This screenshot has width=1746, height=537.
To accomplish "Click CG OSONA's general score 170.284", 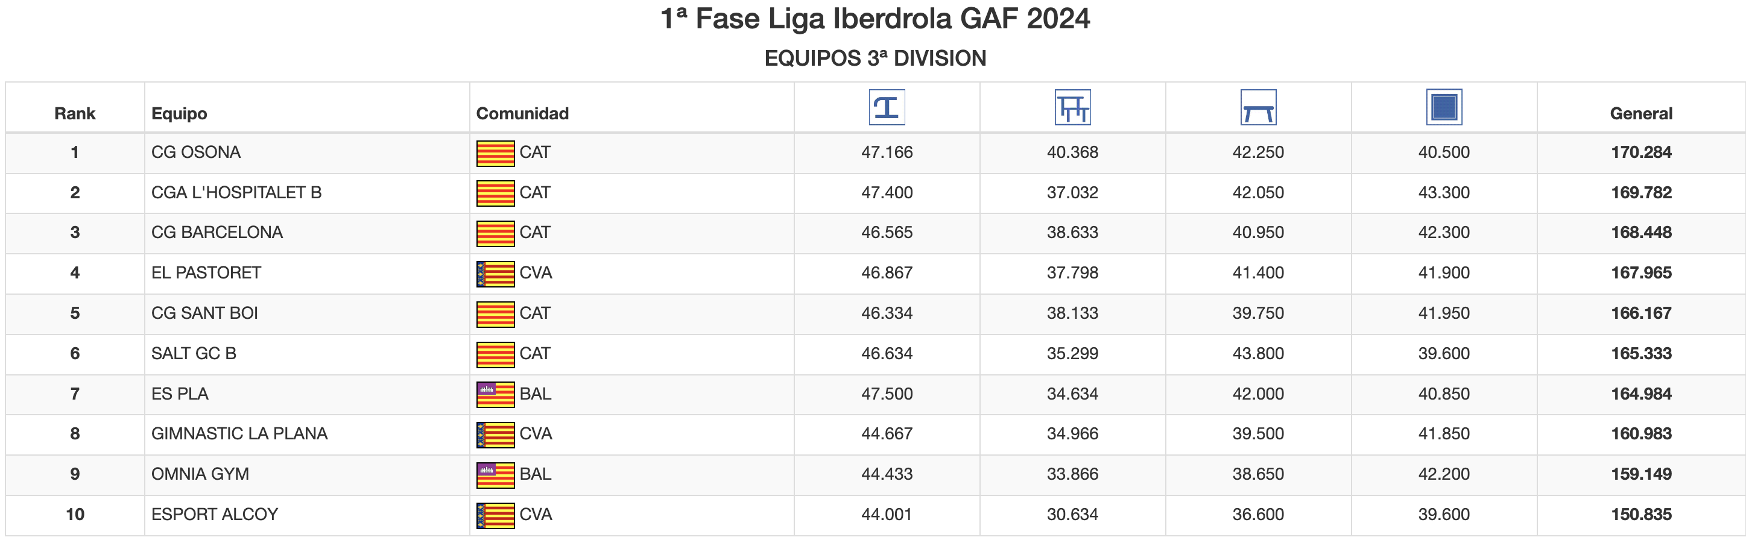I will tap(1640, 152).
